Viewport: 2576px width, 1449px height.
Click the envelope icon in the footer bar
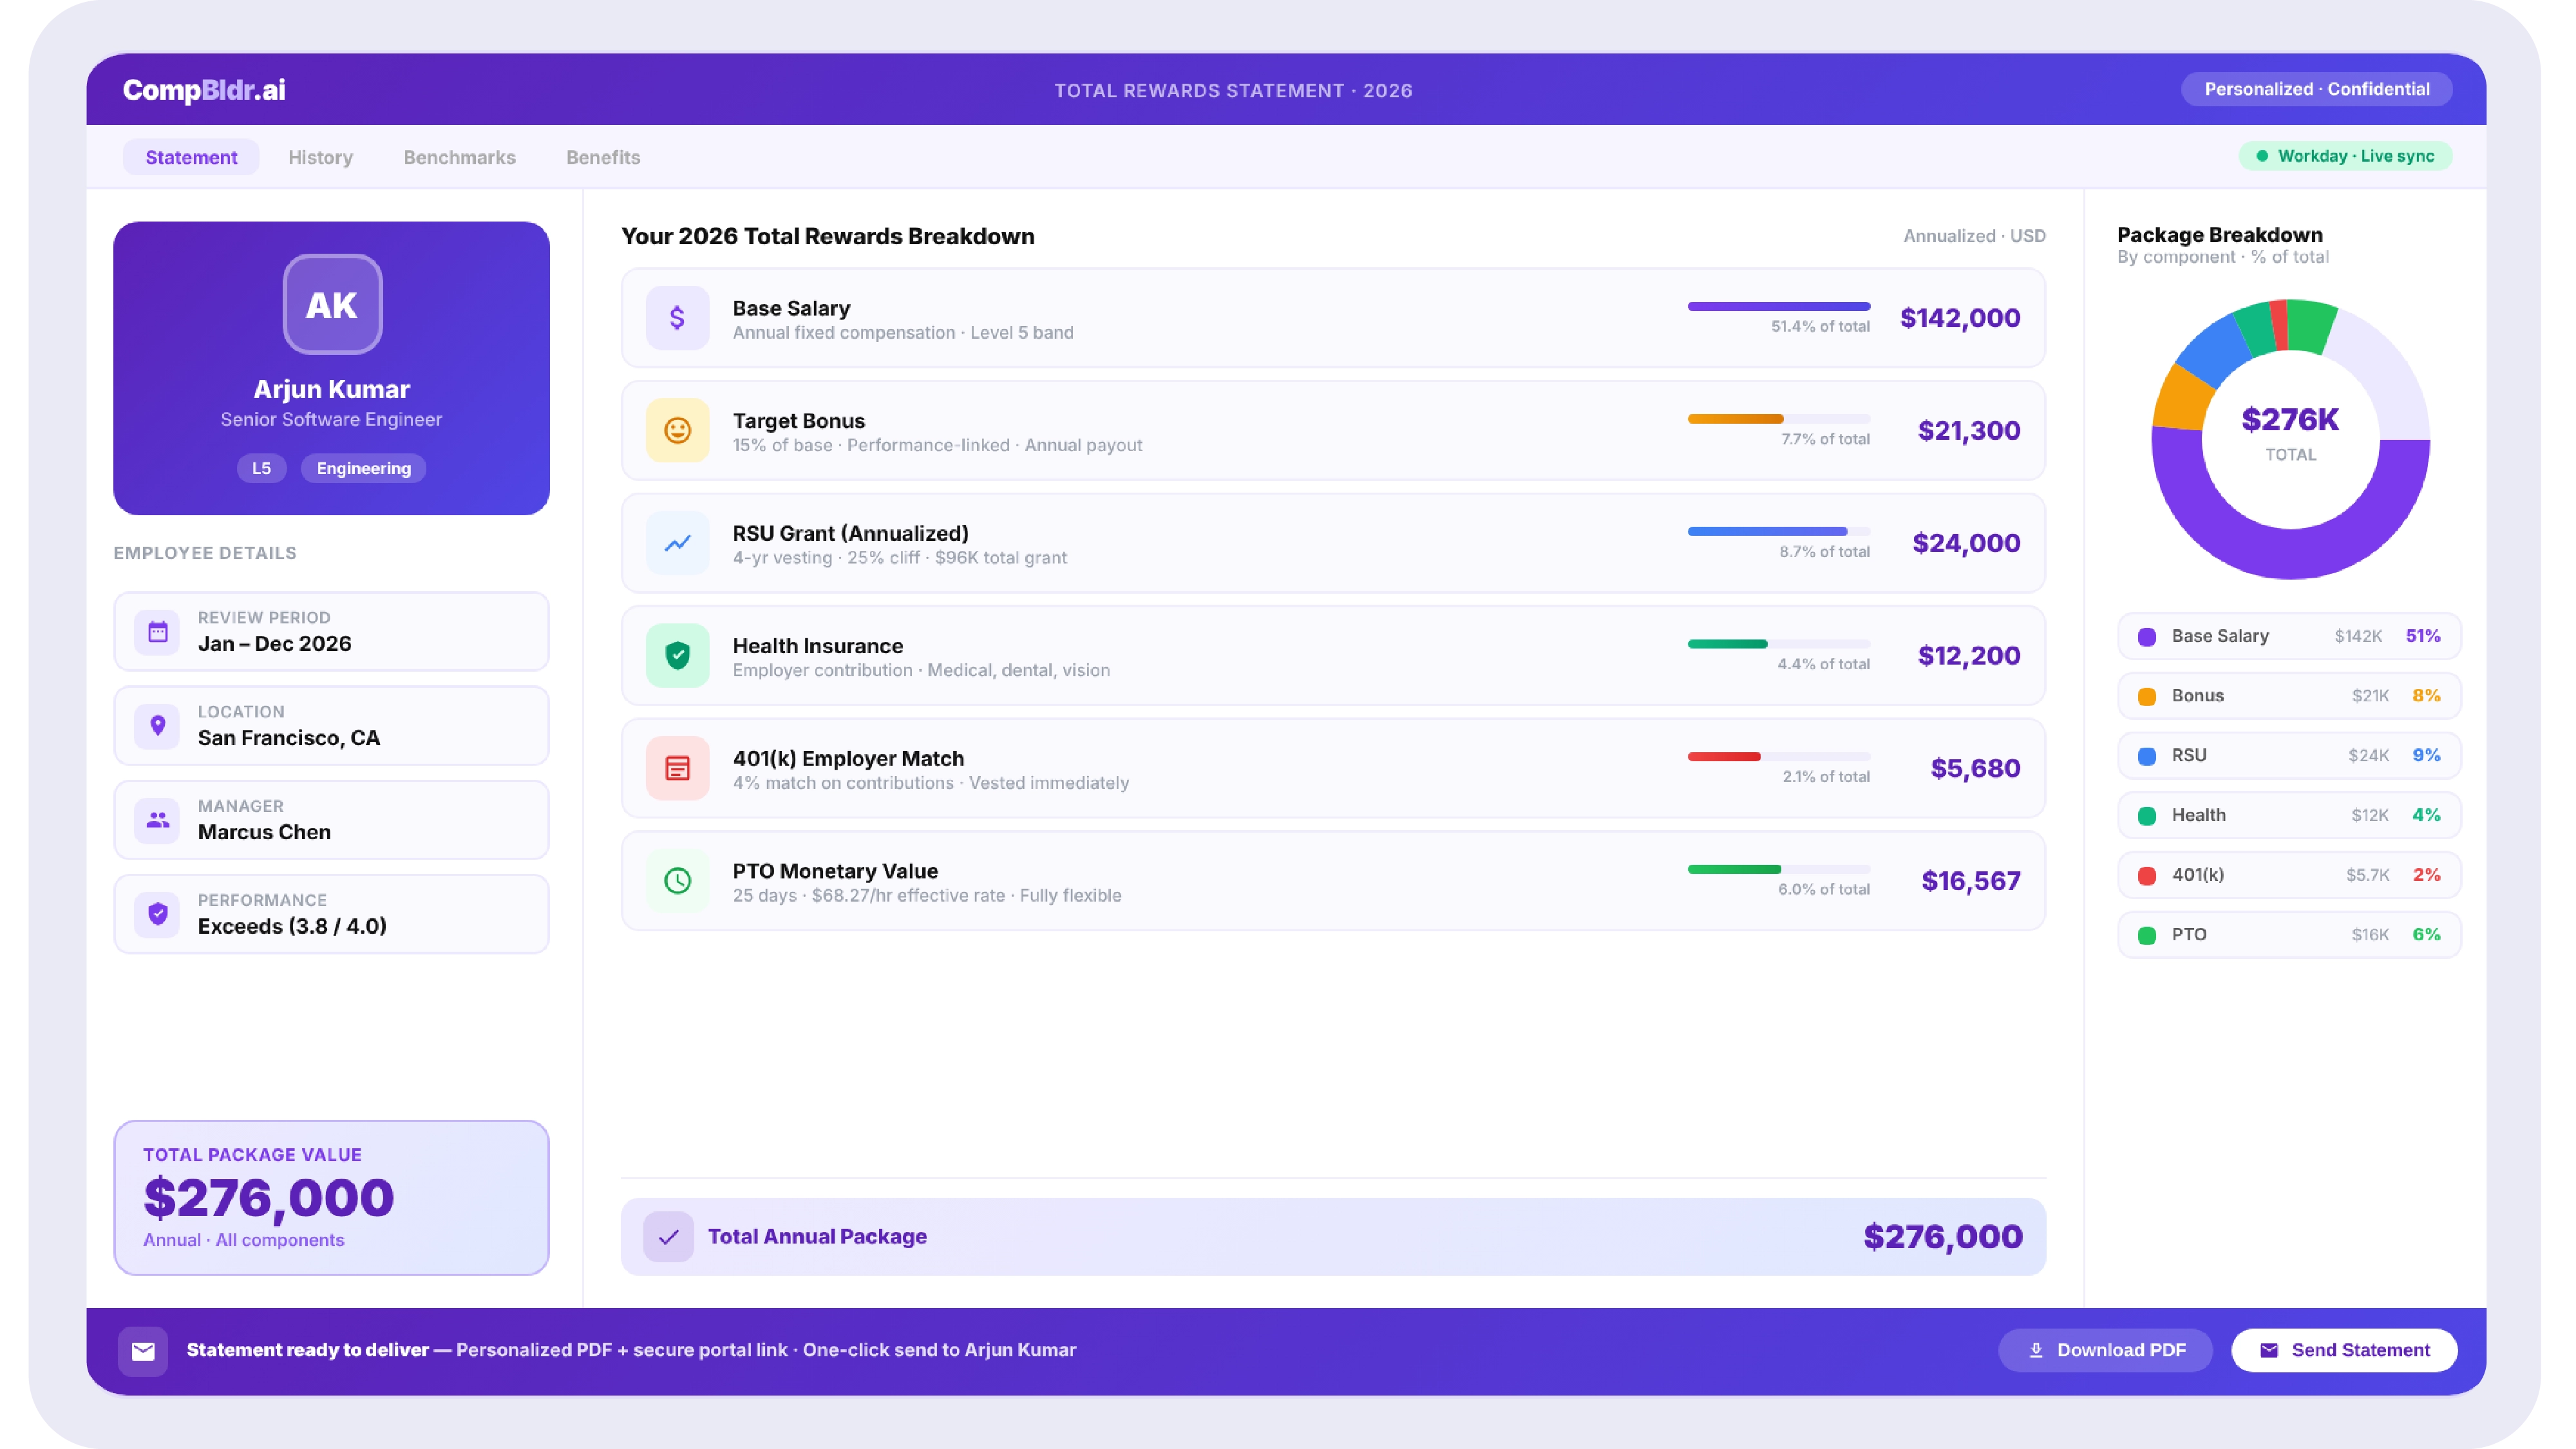pos(143,1351)
